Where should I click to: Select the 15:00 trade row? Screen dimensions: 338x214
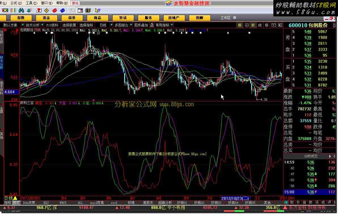pyautogui.click(x=309, y=192)
